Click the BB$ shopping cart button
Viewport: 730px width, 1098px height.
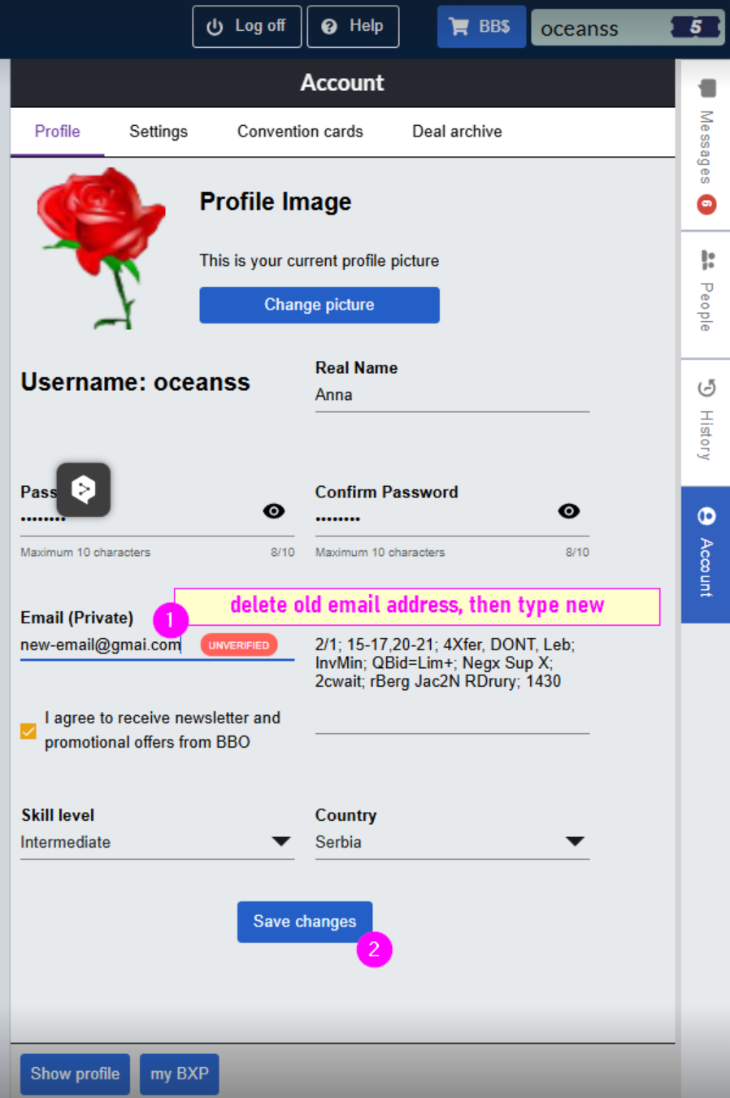(x=481, y=27)
